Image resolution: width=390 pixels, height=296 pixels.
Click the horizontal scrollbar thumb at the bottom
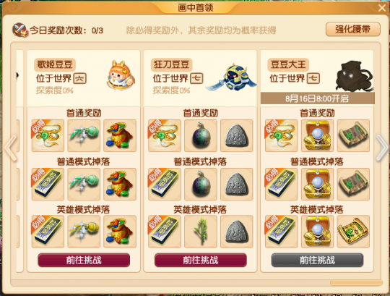coord(356,282)
